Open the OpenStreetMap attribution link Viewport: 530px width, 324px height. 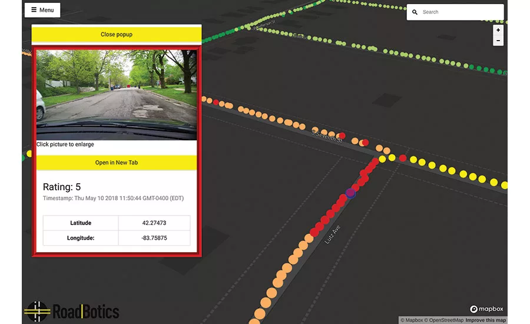444,320
